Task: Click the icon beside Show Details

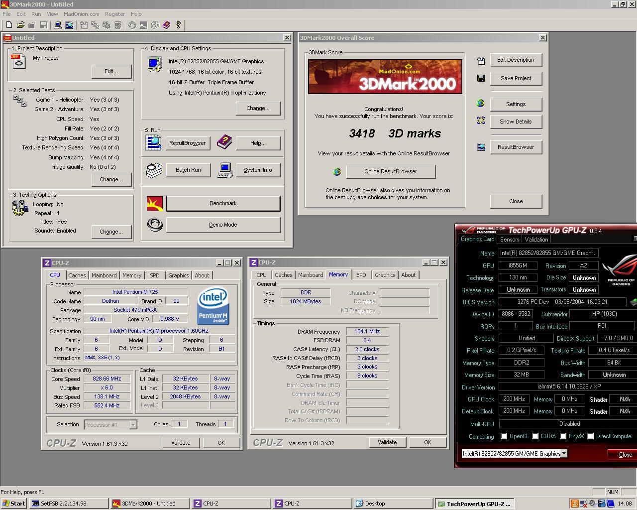Action: [481, 121]
